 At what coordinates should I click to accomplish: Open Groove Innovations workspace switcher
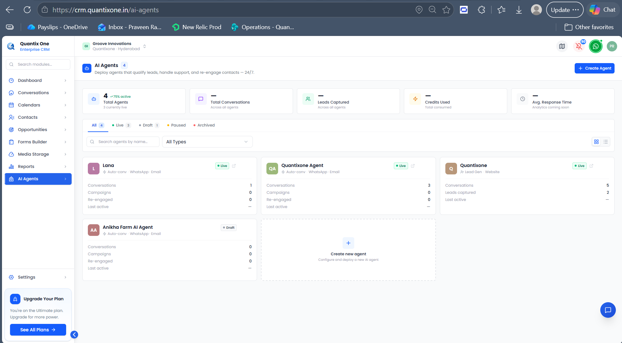114,46
